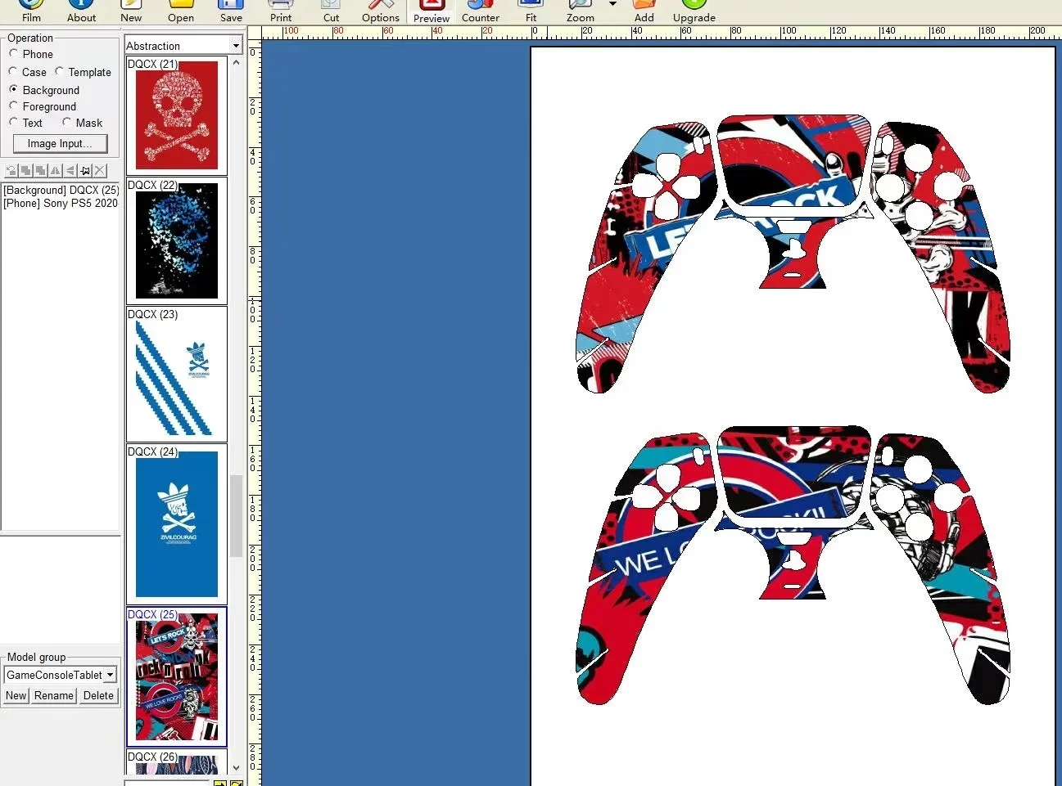Click the pin layer icon

tap(85, 170)
